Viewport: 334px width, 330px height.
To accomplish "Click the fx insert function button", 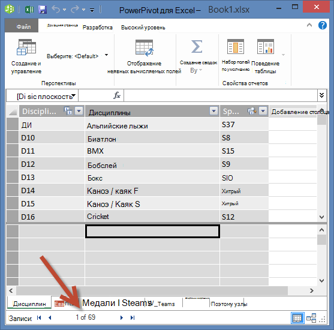I will tap(117, 95).
